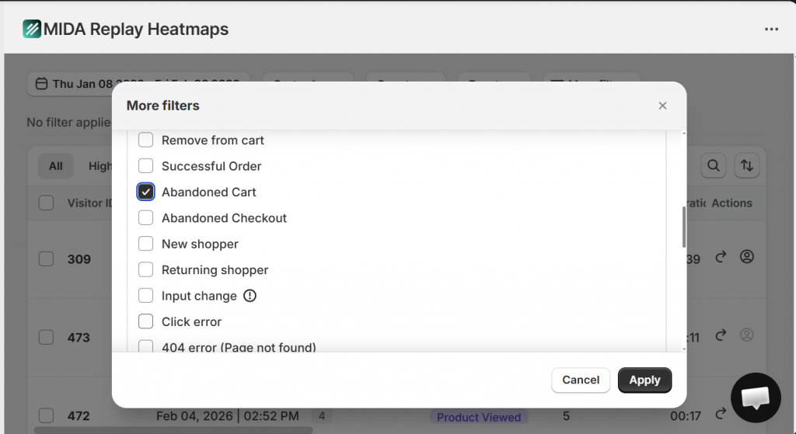
Task: Switch to the All tab
Action: pyautogui.click(x=56, y=165)
